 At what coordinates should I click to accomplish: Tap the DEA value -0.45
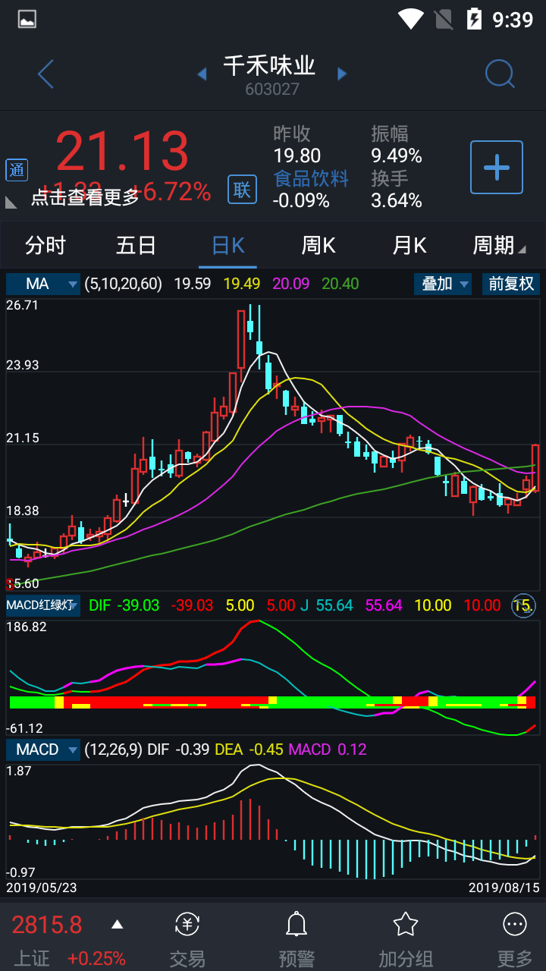265,749
